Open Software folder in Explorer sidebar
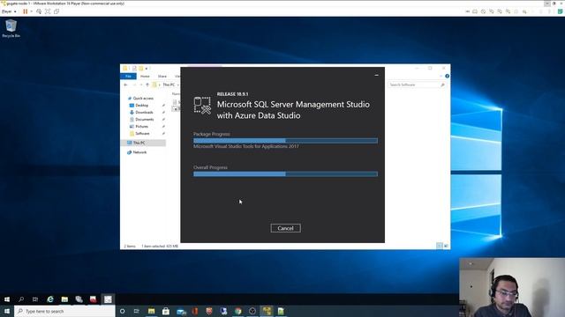Image resolution: width=565 pixels, height=317 pixels. tap(142, 133)
